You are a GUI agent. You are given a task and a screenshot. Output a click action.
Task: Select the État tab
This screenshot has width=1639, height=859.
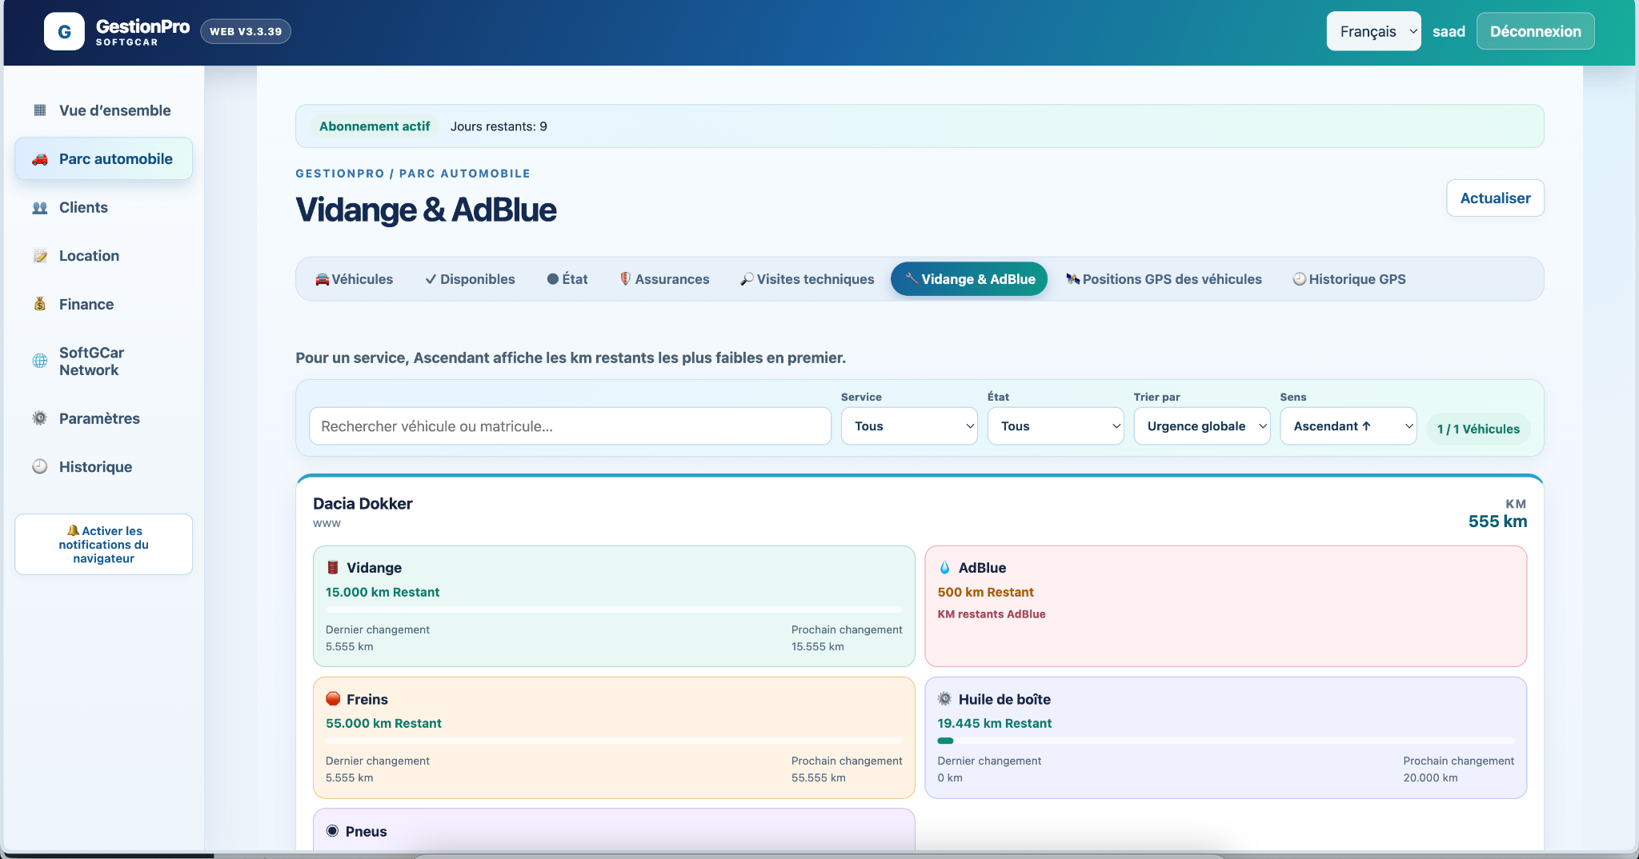coord(567,279)
